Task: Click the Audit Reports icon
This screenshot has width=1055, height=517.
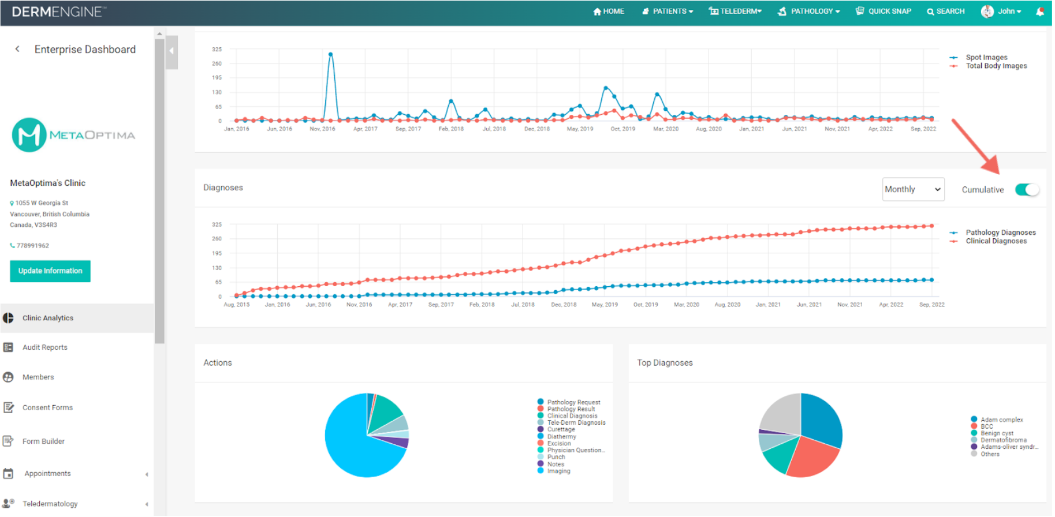Action: pyautogui.click(x=8, y=348)
